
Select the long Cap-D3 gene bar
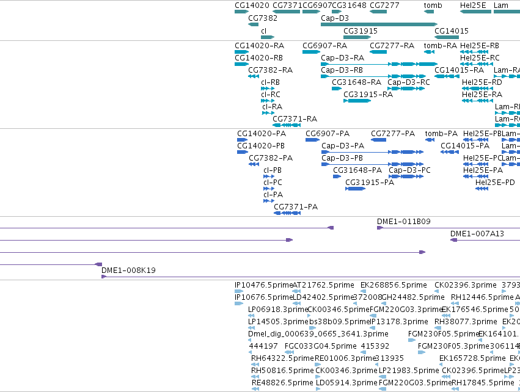[379, 24]
